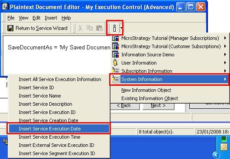Click the '8 total object(s).' status text

tap(156, 132)
